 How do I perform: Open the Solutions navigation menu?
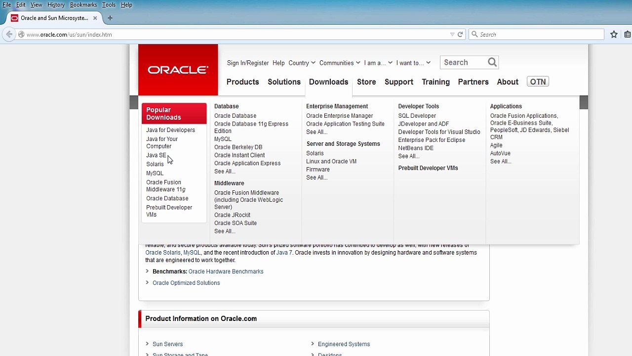coord(284,82)
